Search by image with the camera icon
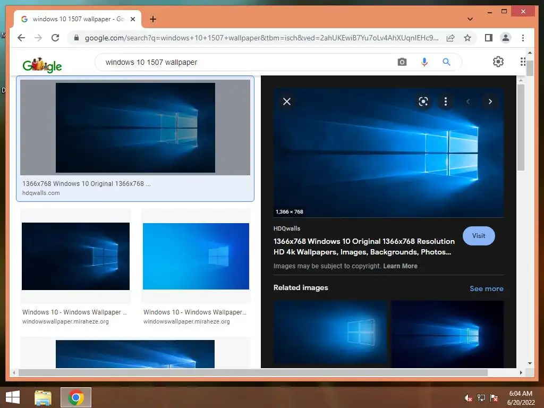 coord(402,62)
